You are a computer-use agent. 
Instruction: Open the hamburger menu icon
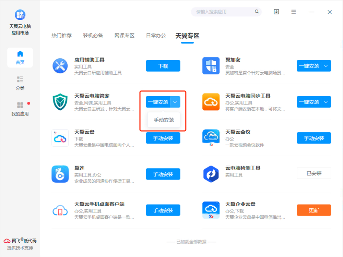[x=294, y=12]
